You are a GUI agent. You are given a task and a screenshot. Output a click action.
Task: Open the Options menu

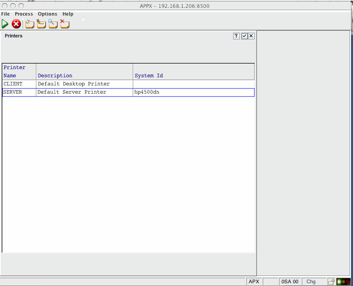tap(47, 14)
